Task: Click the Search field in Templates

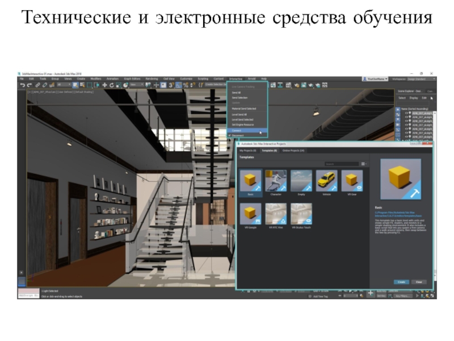Action: point(340,164)
